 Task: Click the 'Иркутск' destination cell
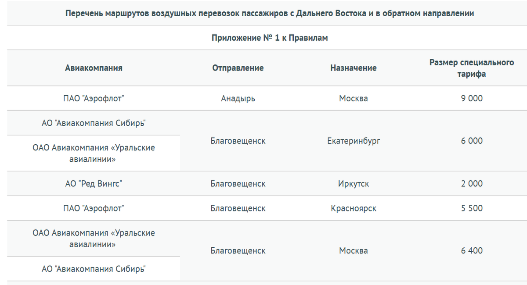pos(354,184)
